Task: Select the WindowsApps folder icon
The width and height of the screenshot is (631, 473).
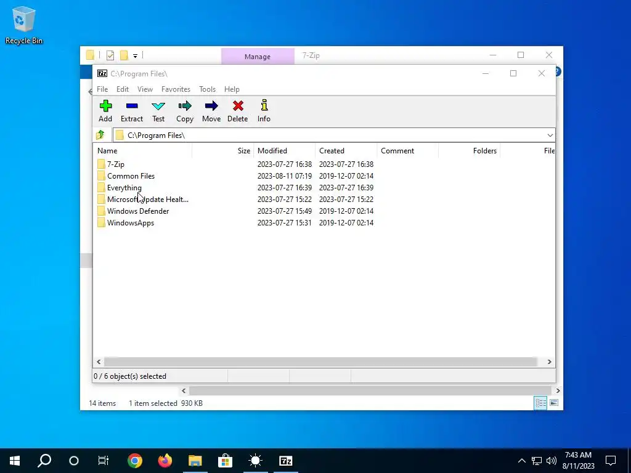Action: (101, 222)
